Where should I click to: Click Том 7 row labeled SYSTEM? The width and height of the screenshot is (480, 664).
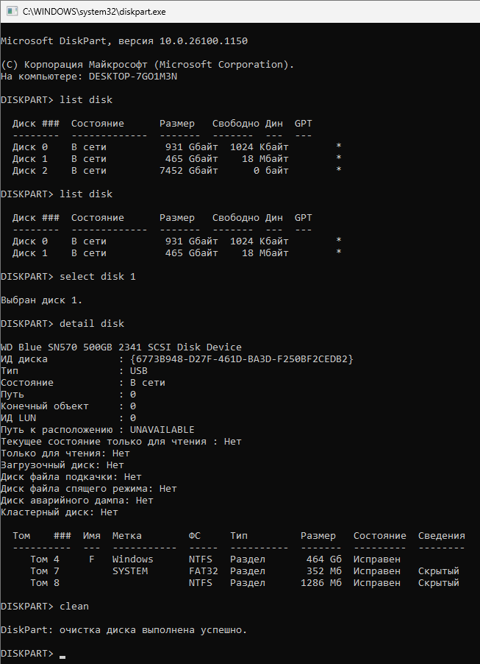(x=245, y=571)
